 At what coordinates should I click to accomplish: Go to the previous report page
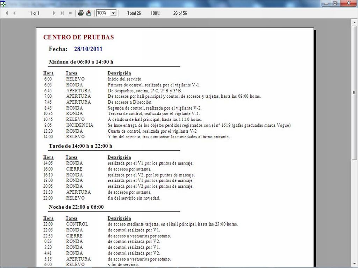14,13
